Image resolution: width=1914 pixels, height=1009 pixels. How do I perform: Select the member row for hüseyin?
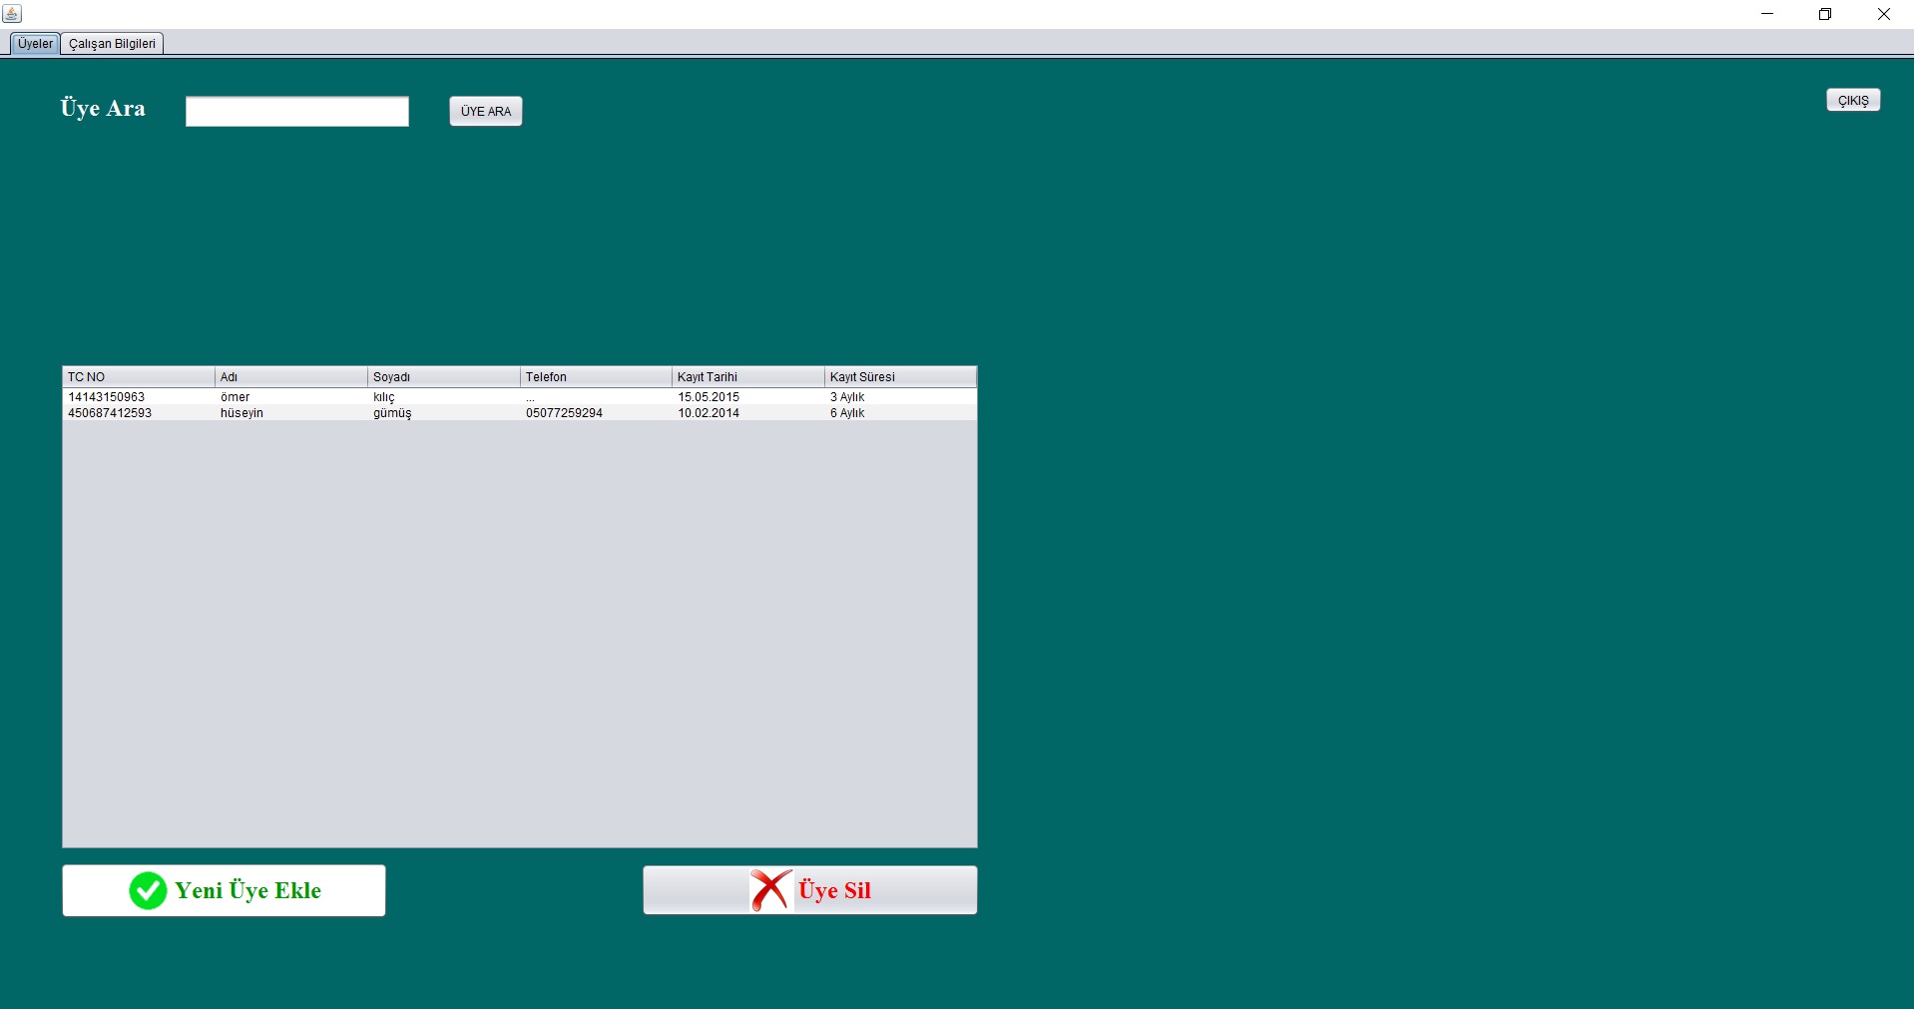241,413
